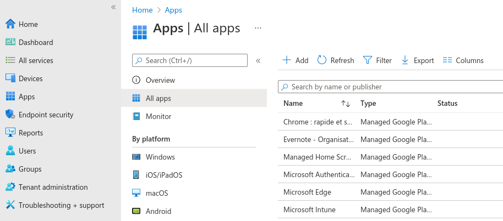
Task: Open Reports label in left navigation
Action: (31, 133)
